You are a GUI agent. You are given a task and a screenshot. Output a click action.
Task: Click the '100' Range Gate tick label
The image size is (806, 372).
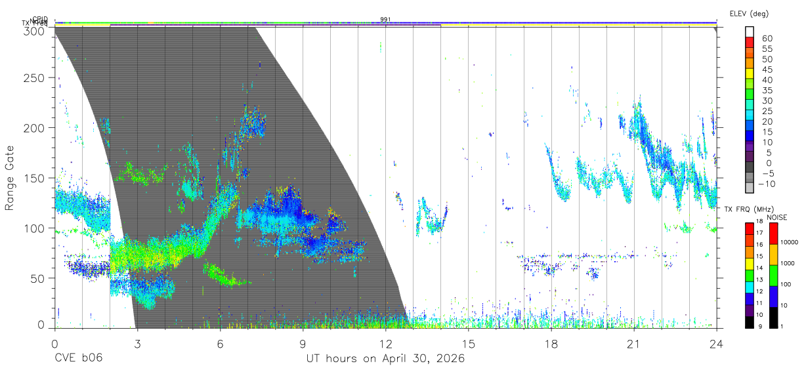click(x=34, y=228)
